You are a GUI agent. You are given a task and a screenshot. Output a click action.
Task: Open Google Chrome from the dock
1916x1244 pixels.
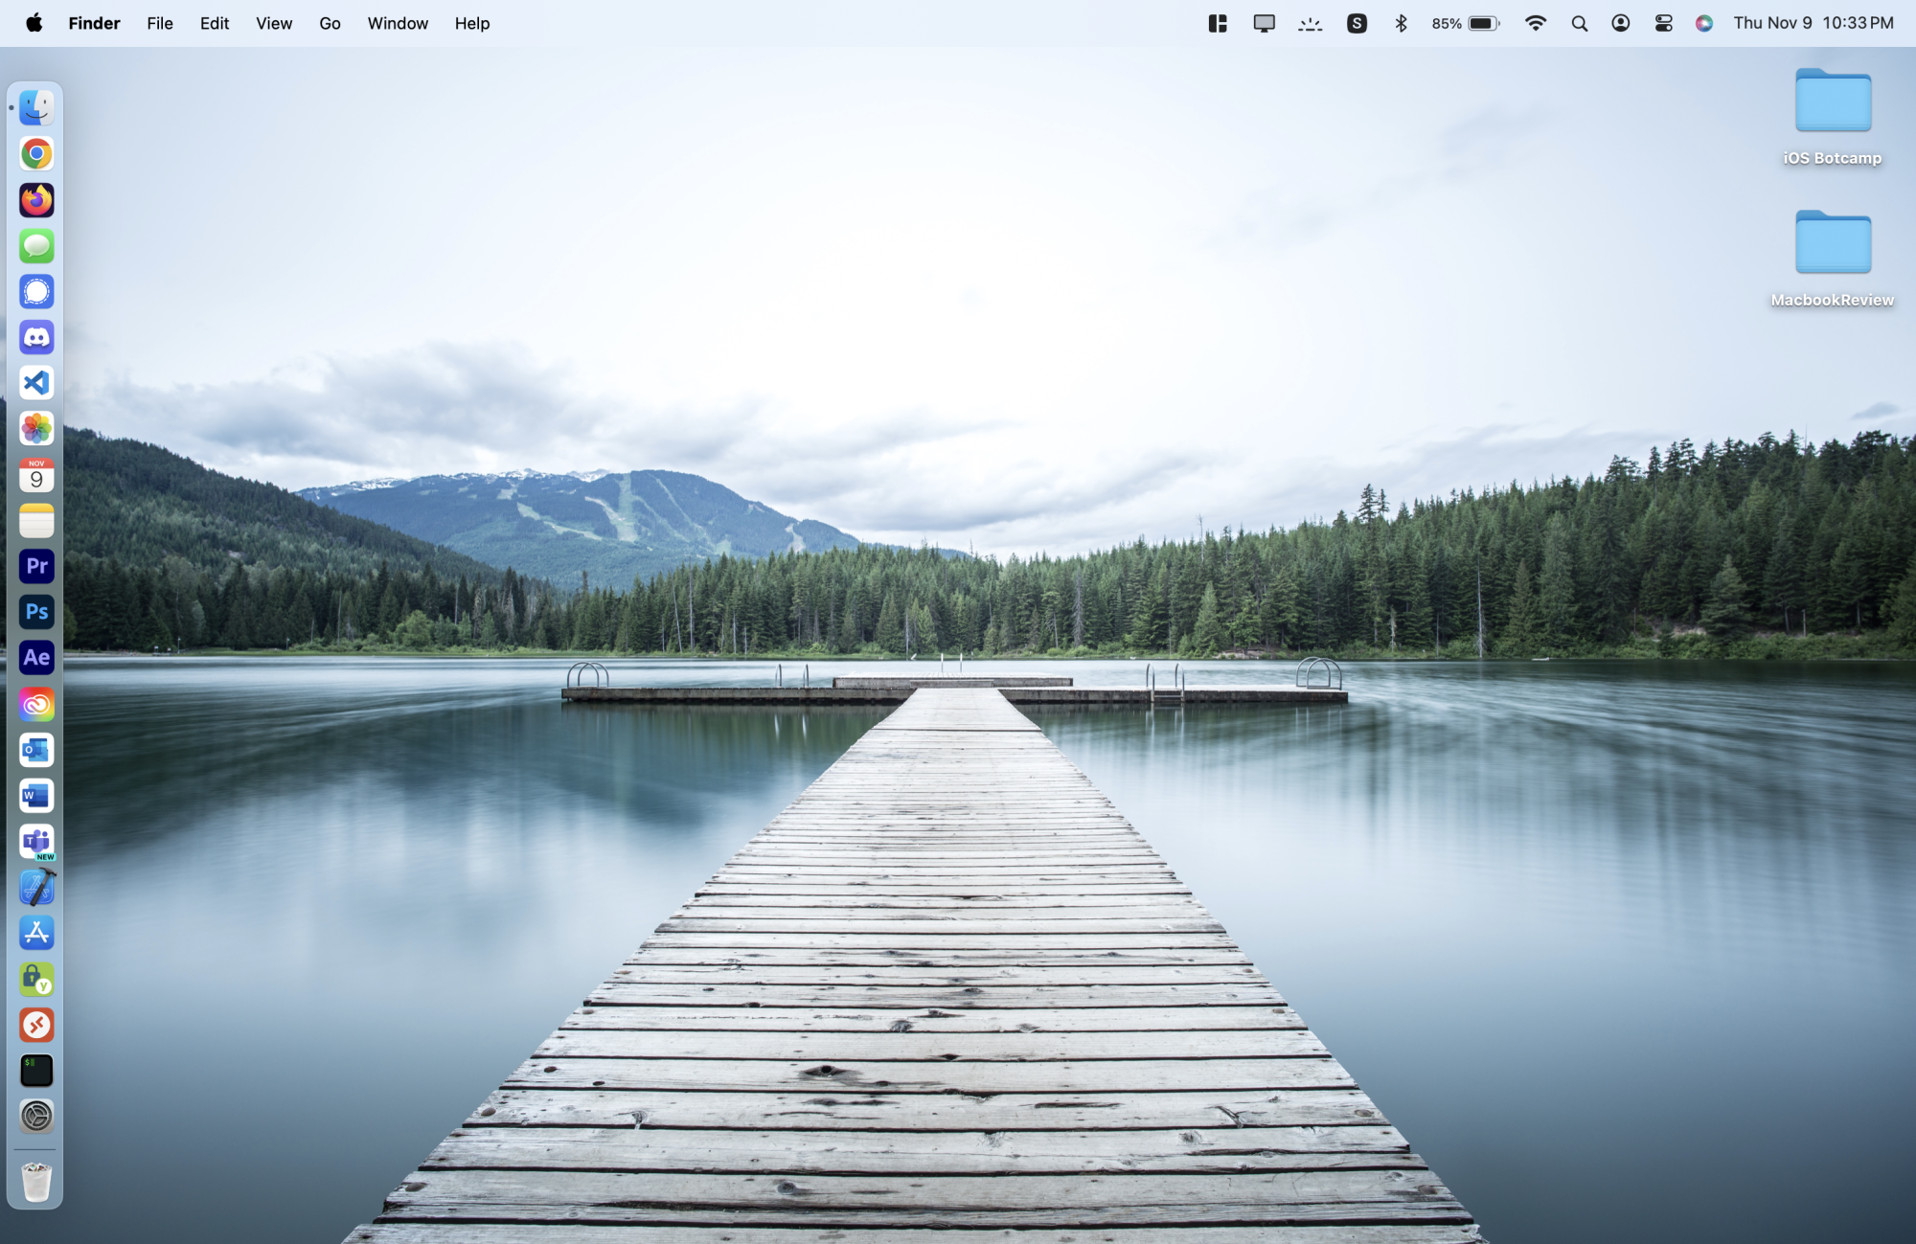click(x=36, y=153)
